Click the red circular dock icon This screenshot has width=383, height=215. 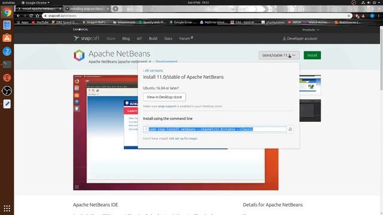coord(7,78)
